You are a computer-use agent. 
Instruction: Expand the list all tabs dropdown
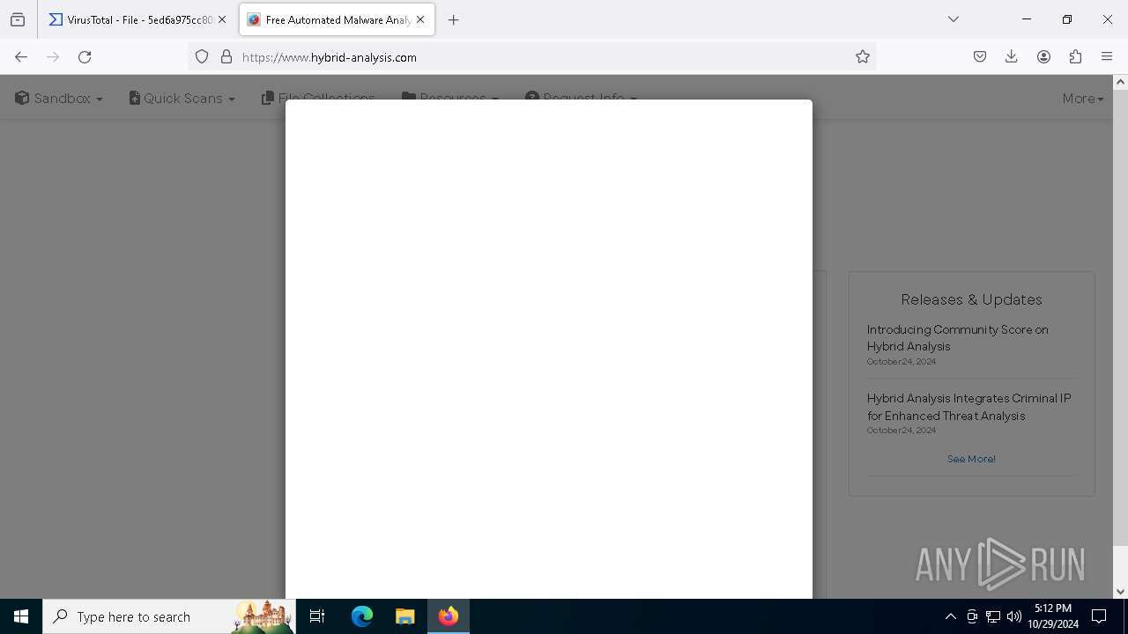tap(954, 19)
